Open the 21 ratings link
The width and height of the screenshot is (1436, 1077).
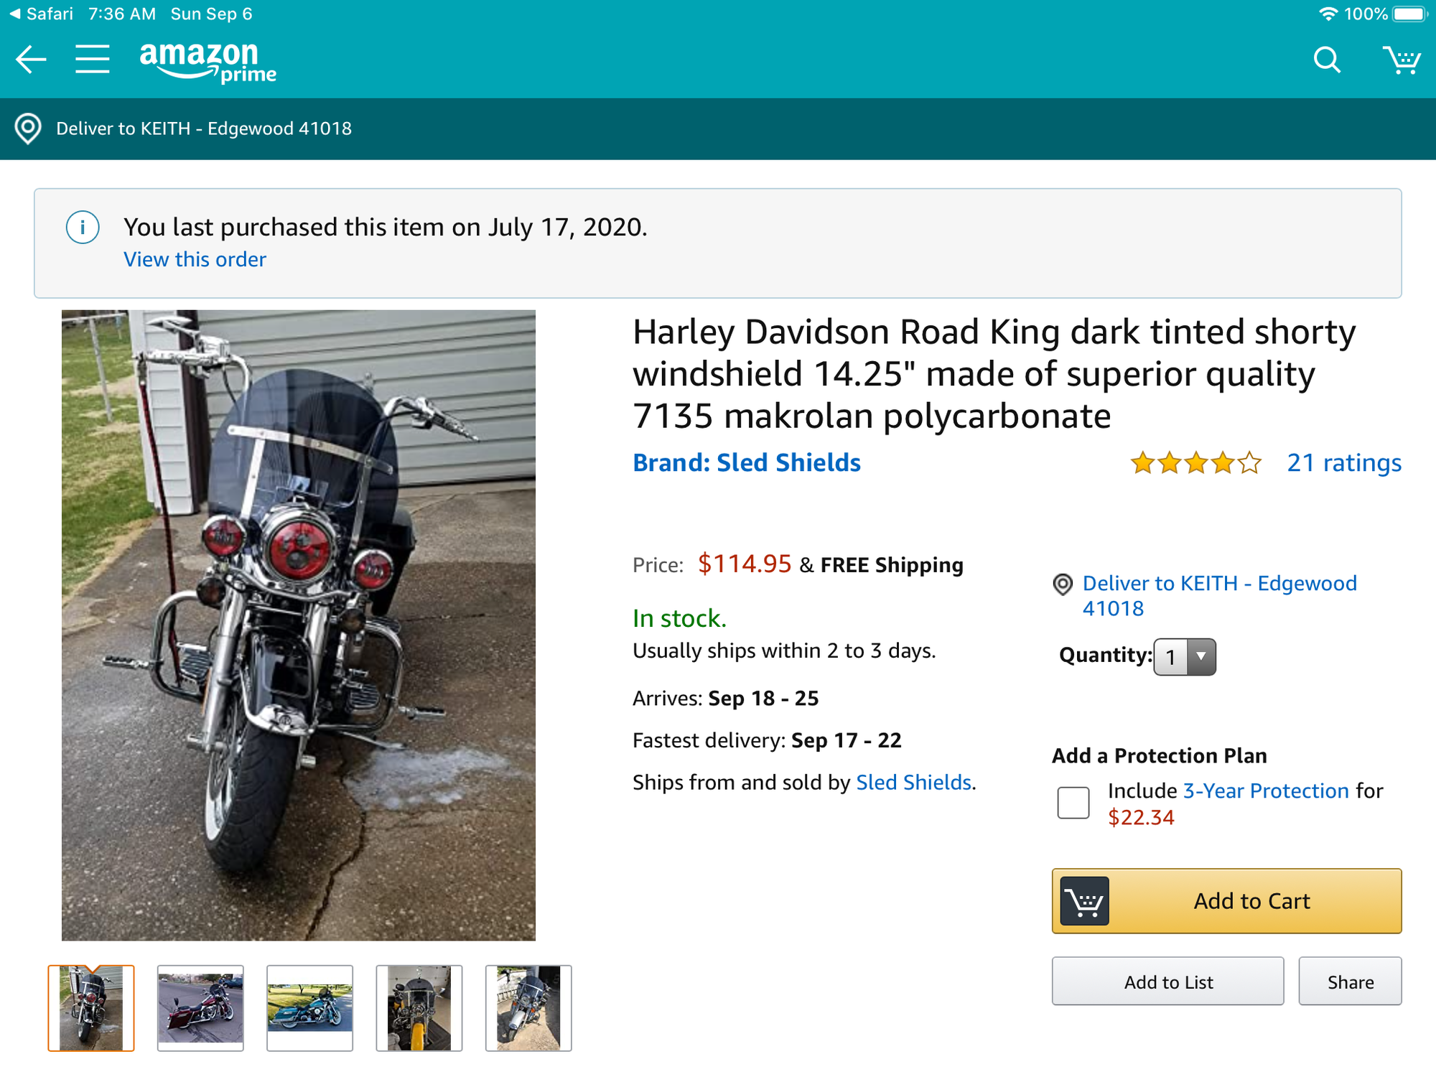point(1343,463)
